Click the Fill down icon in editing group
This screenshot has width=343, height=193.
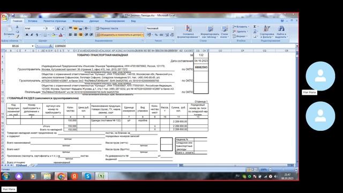(x=255, y=32)
